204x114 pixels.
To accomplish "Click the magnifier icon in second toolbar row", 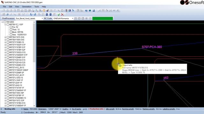I will [8, 15].
